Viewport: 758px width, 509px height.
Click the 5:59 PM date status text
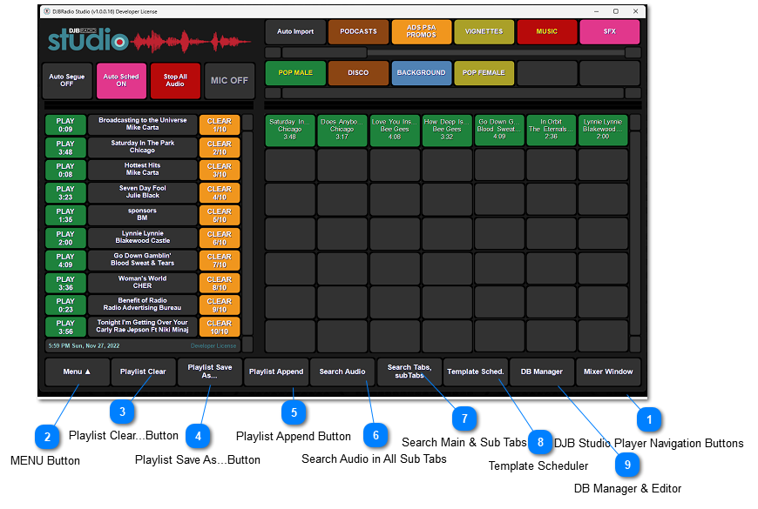pos(85,345)
